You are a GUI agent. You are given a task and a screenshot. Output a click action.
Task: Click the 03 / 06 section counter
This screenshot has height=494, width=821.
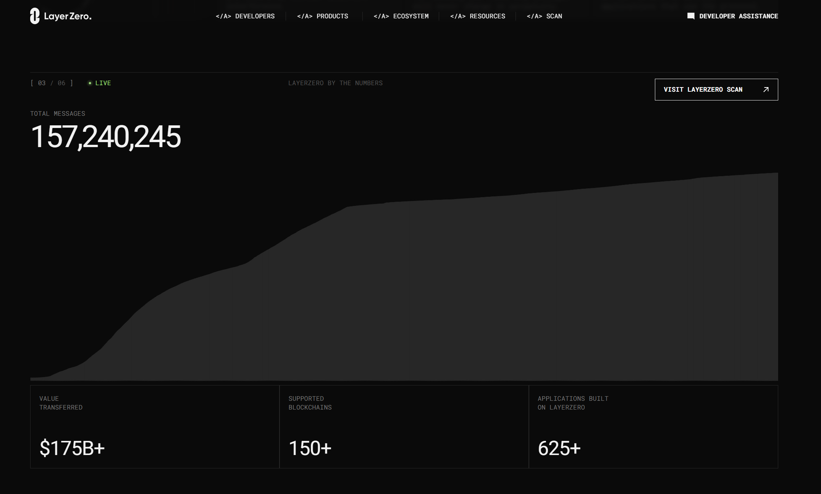coord(52,83)
